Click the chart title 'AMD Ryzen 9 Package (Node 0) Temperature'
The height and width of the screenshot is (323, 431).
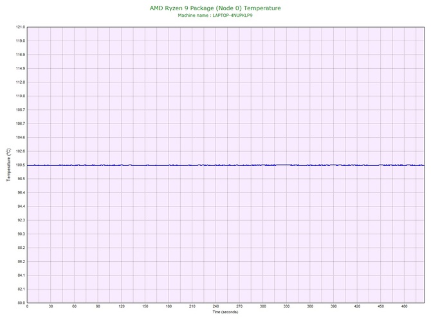[x=215, y=8]
